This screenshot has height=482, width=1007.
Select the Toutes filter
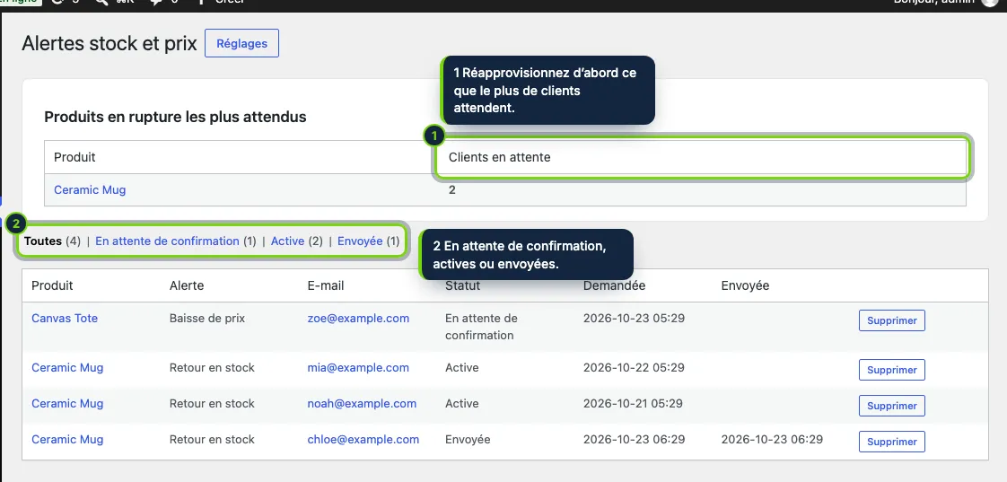pyautogui.click(x=43, y=241)
